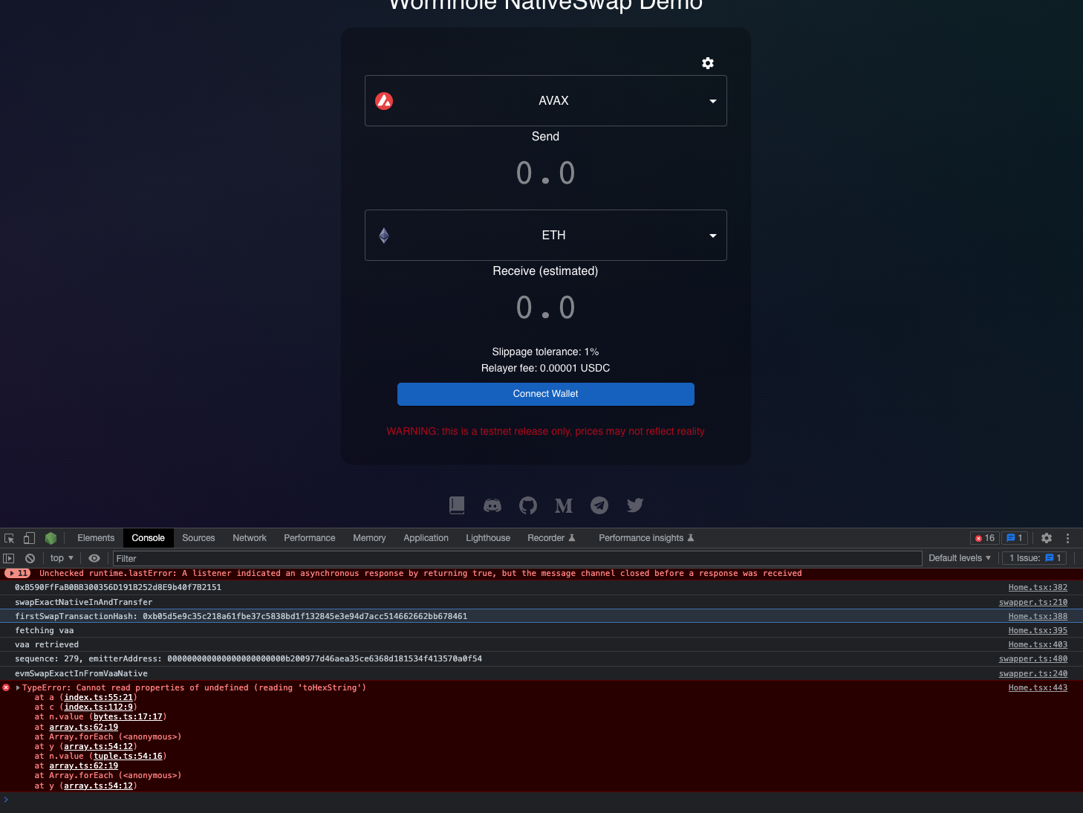Open the Medium blog icon
Screen dimensions: 1083x813
564,505
